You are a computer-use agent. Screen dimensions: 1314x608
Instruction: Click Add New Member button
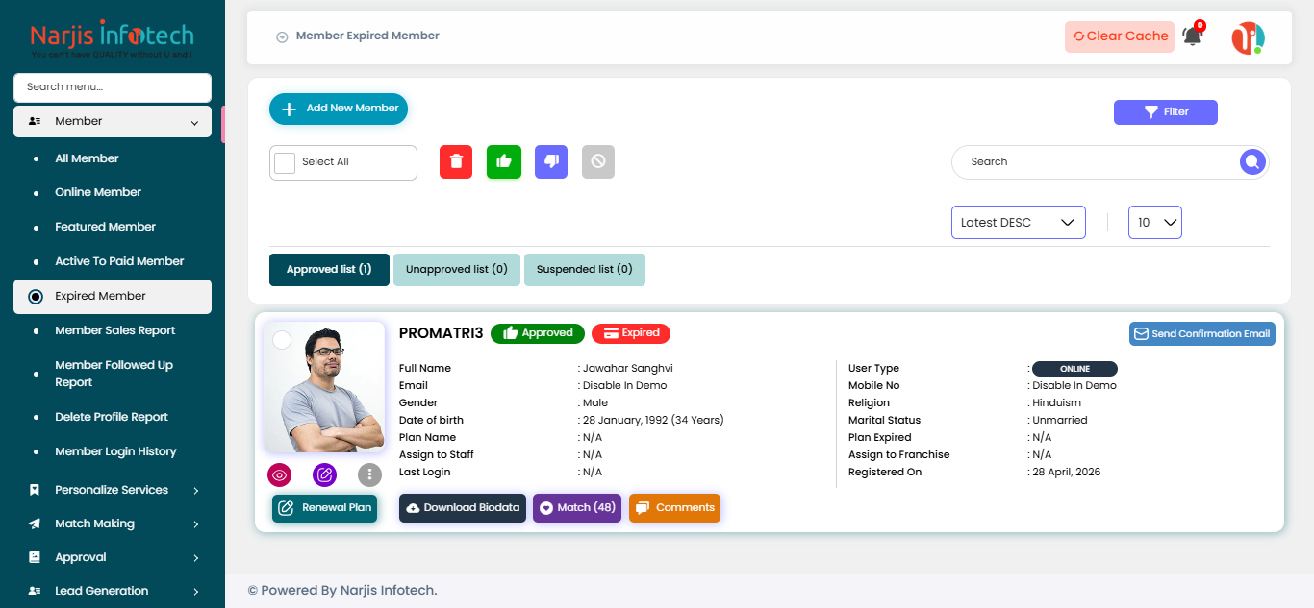(x=339, y=109)
